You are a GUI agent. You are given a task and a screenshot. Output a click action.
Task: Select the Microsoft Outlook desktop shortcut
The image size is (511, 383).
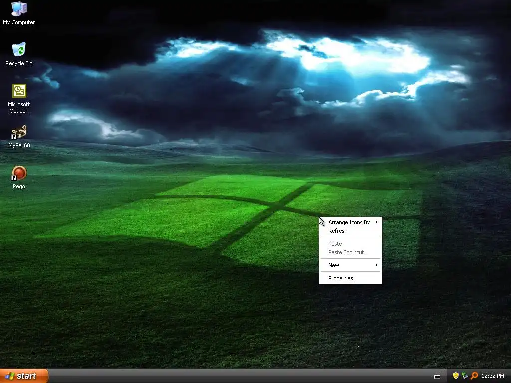[x=19, y=98]
